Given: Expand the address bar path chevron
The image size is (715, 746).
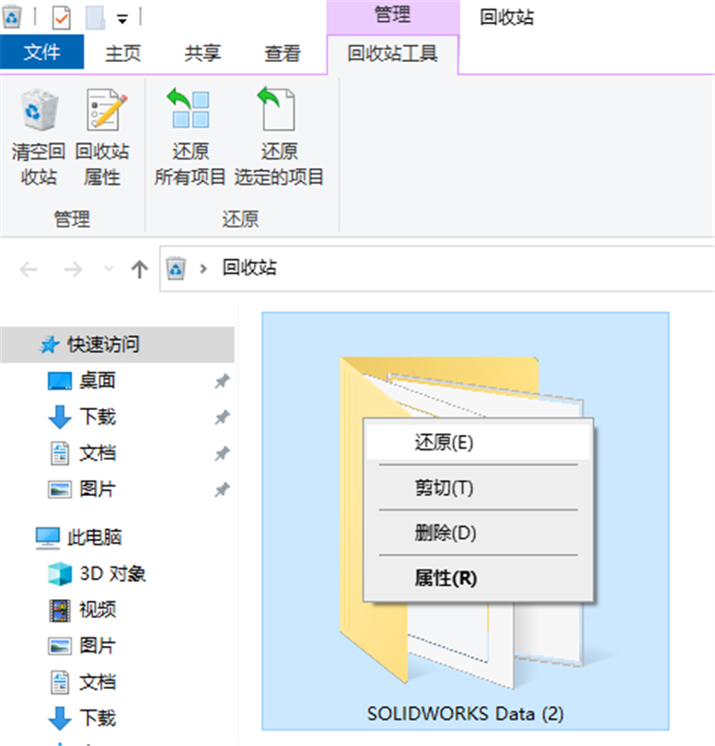Looking at the screenshot, I should pos(203,269).
